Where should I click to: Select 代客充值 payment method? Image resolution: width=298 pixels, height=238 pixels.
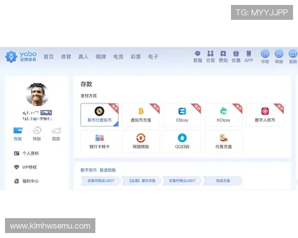(x=223, y=141)
